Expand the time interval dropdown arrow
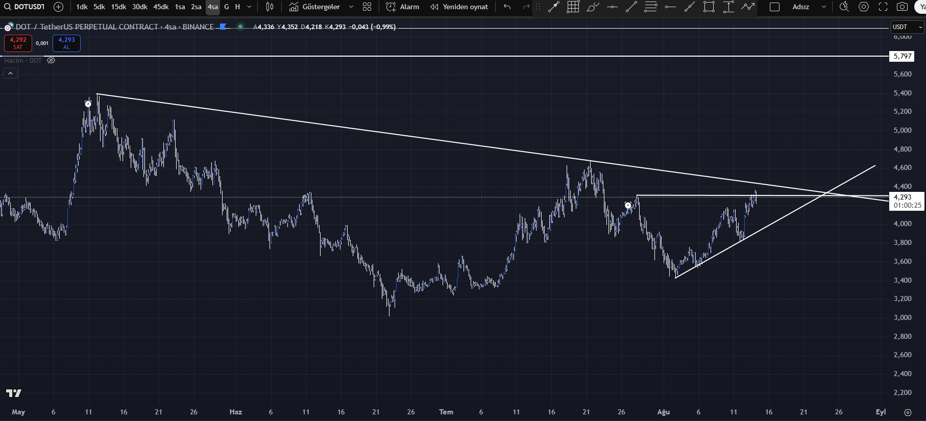 click(x=249, y=7)
